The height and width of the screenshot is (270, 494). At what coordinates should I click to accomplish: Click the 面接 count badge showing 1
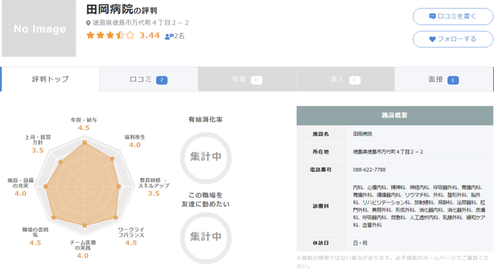[x=453, y=80]
